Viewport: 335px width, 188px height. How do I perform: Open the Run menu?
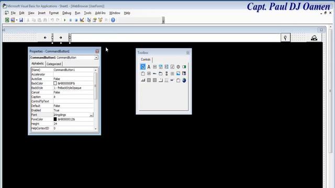click(x=77, y=13)
